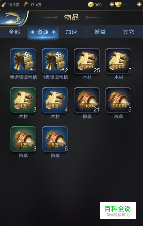Choose the 2000 粮草 item
Image resolution: width=143 pixels, height=226 pixels.
(x=118, y=100)
